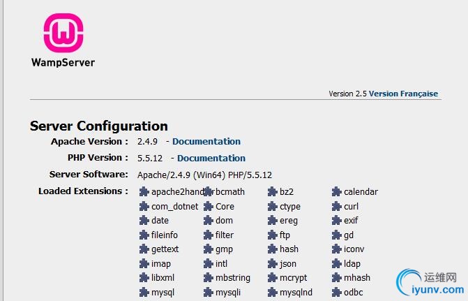Select the 'Server Configuration' heading
This screenshot has height=301, width=468.
coord(99,126)
